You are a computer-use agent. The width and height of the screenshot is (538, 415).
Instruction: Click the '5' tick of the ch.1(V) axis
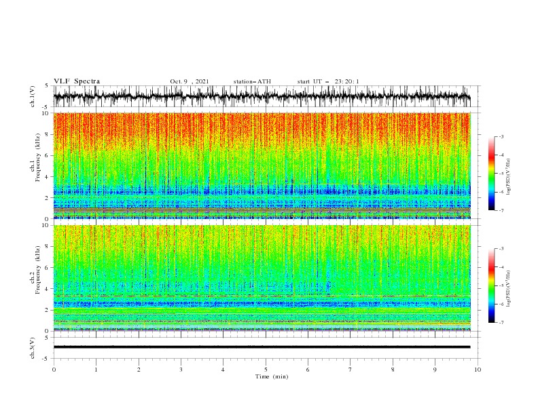(47, 85)
